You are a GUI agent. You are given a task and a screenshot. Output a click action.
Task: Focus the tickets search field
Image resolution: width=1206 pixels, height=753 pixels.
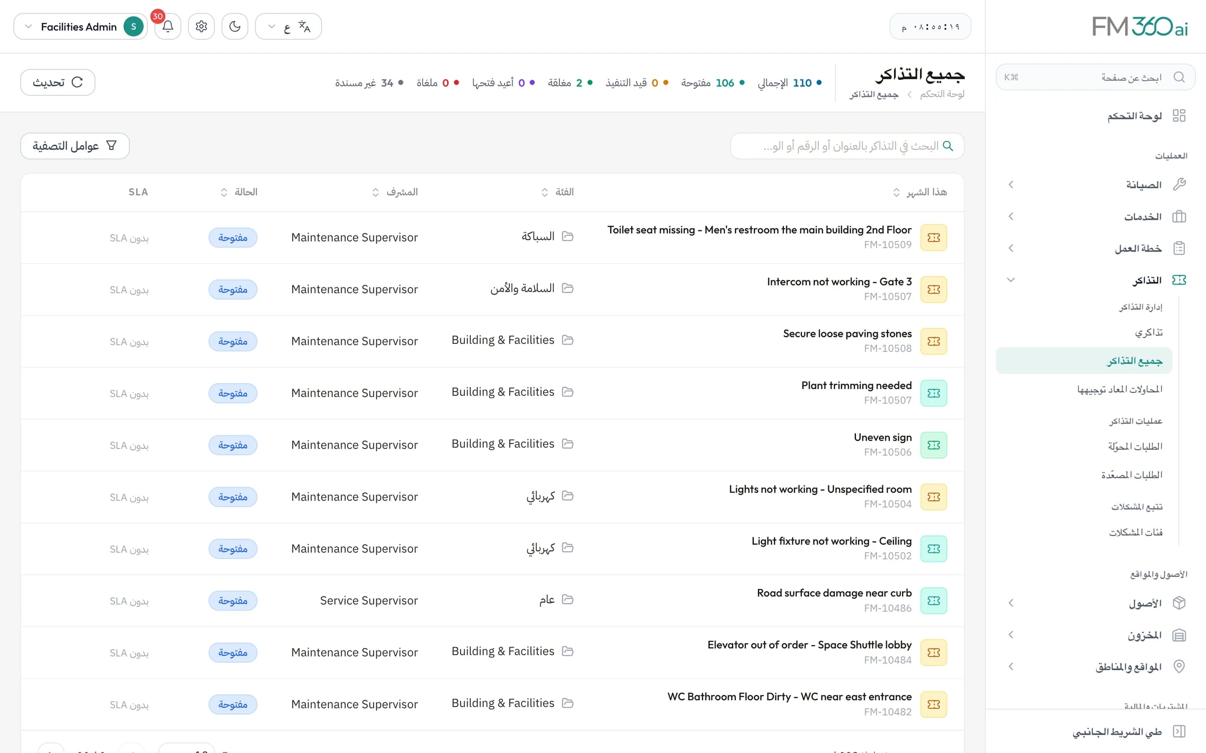point(847,146)
